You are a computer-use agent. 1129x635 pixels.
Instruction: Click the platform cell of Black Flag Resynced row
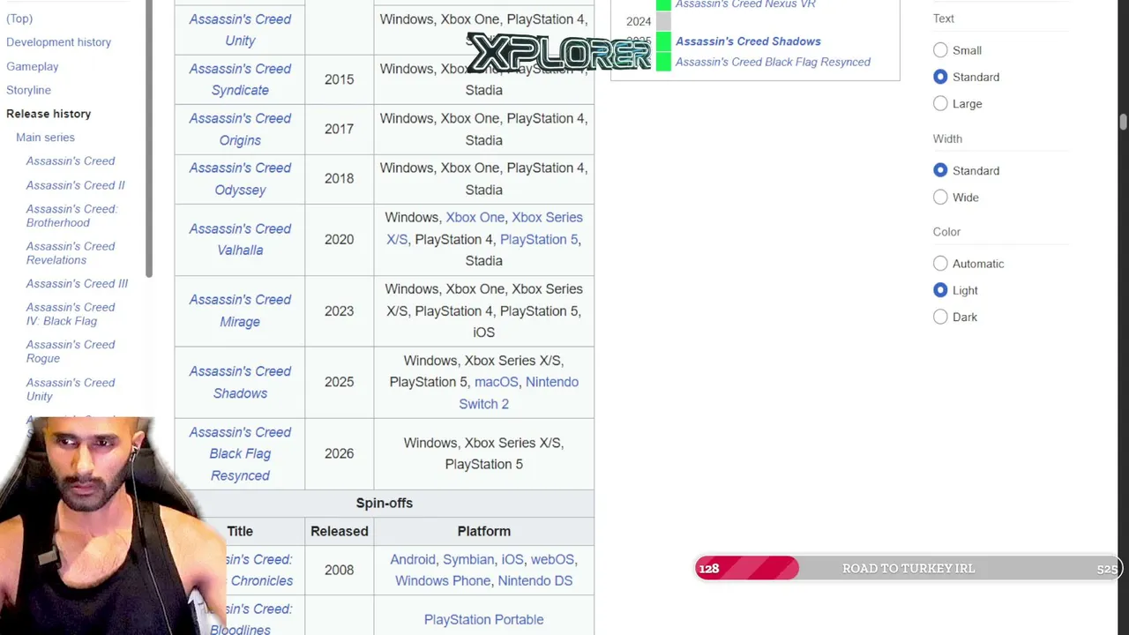[x=484, y=453]
